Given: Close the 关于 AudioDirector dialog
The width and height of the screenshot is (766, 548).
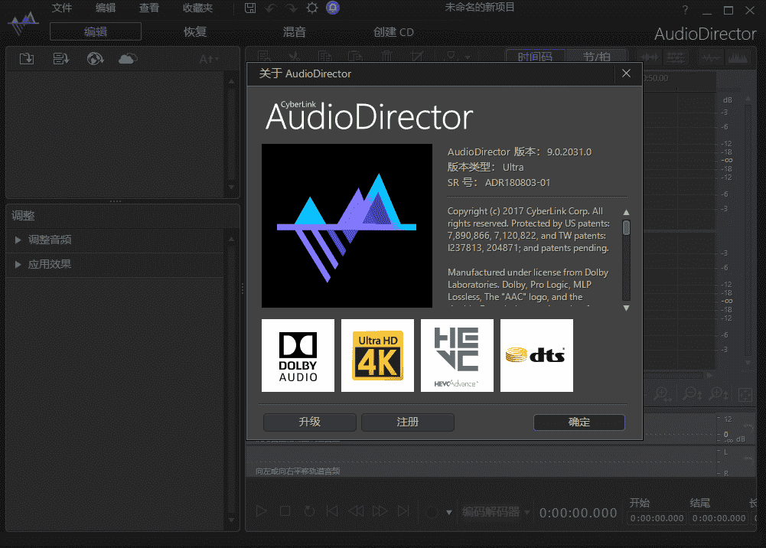Looking at the screenshot, I should 626,73.
